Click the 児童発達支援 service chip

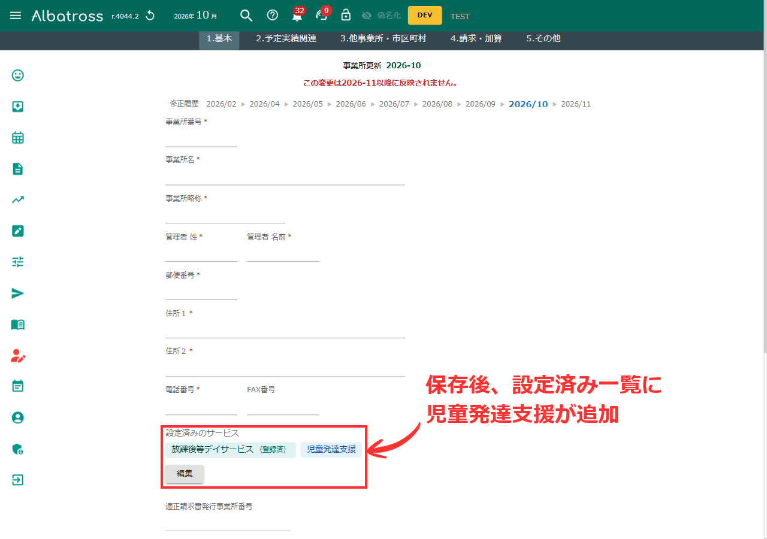pyautogui.click(x=331, y=449)
